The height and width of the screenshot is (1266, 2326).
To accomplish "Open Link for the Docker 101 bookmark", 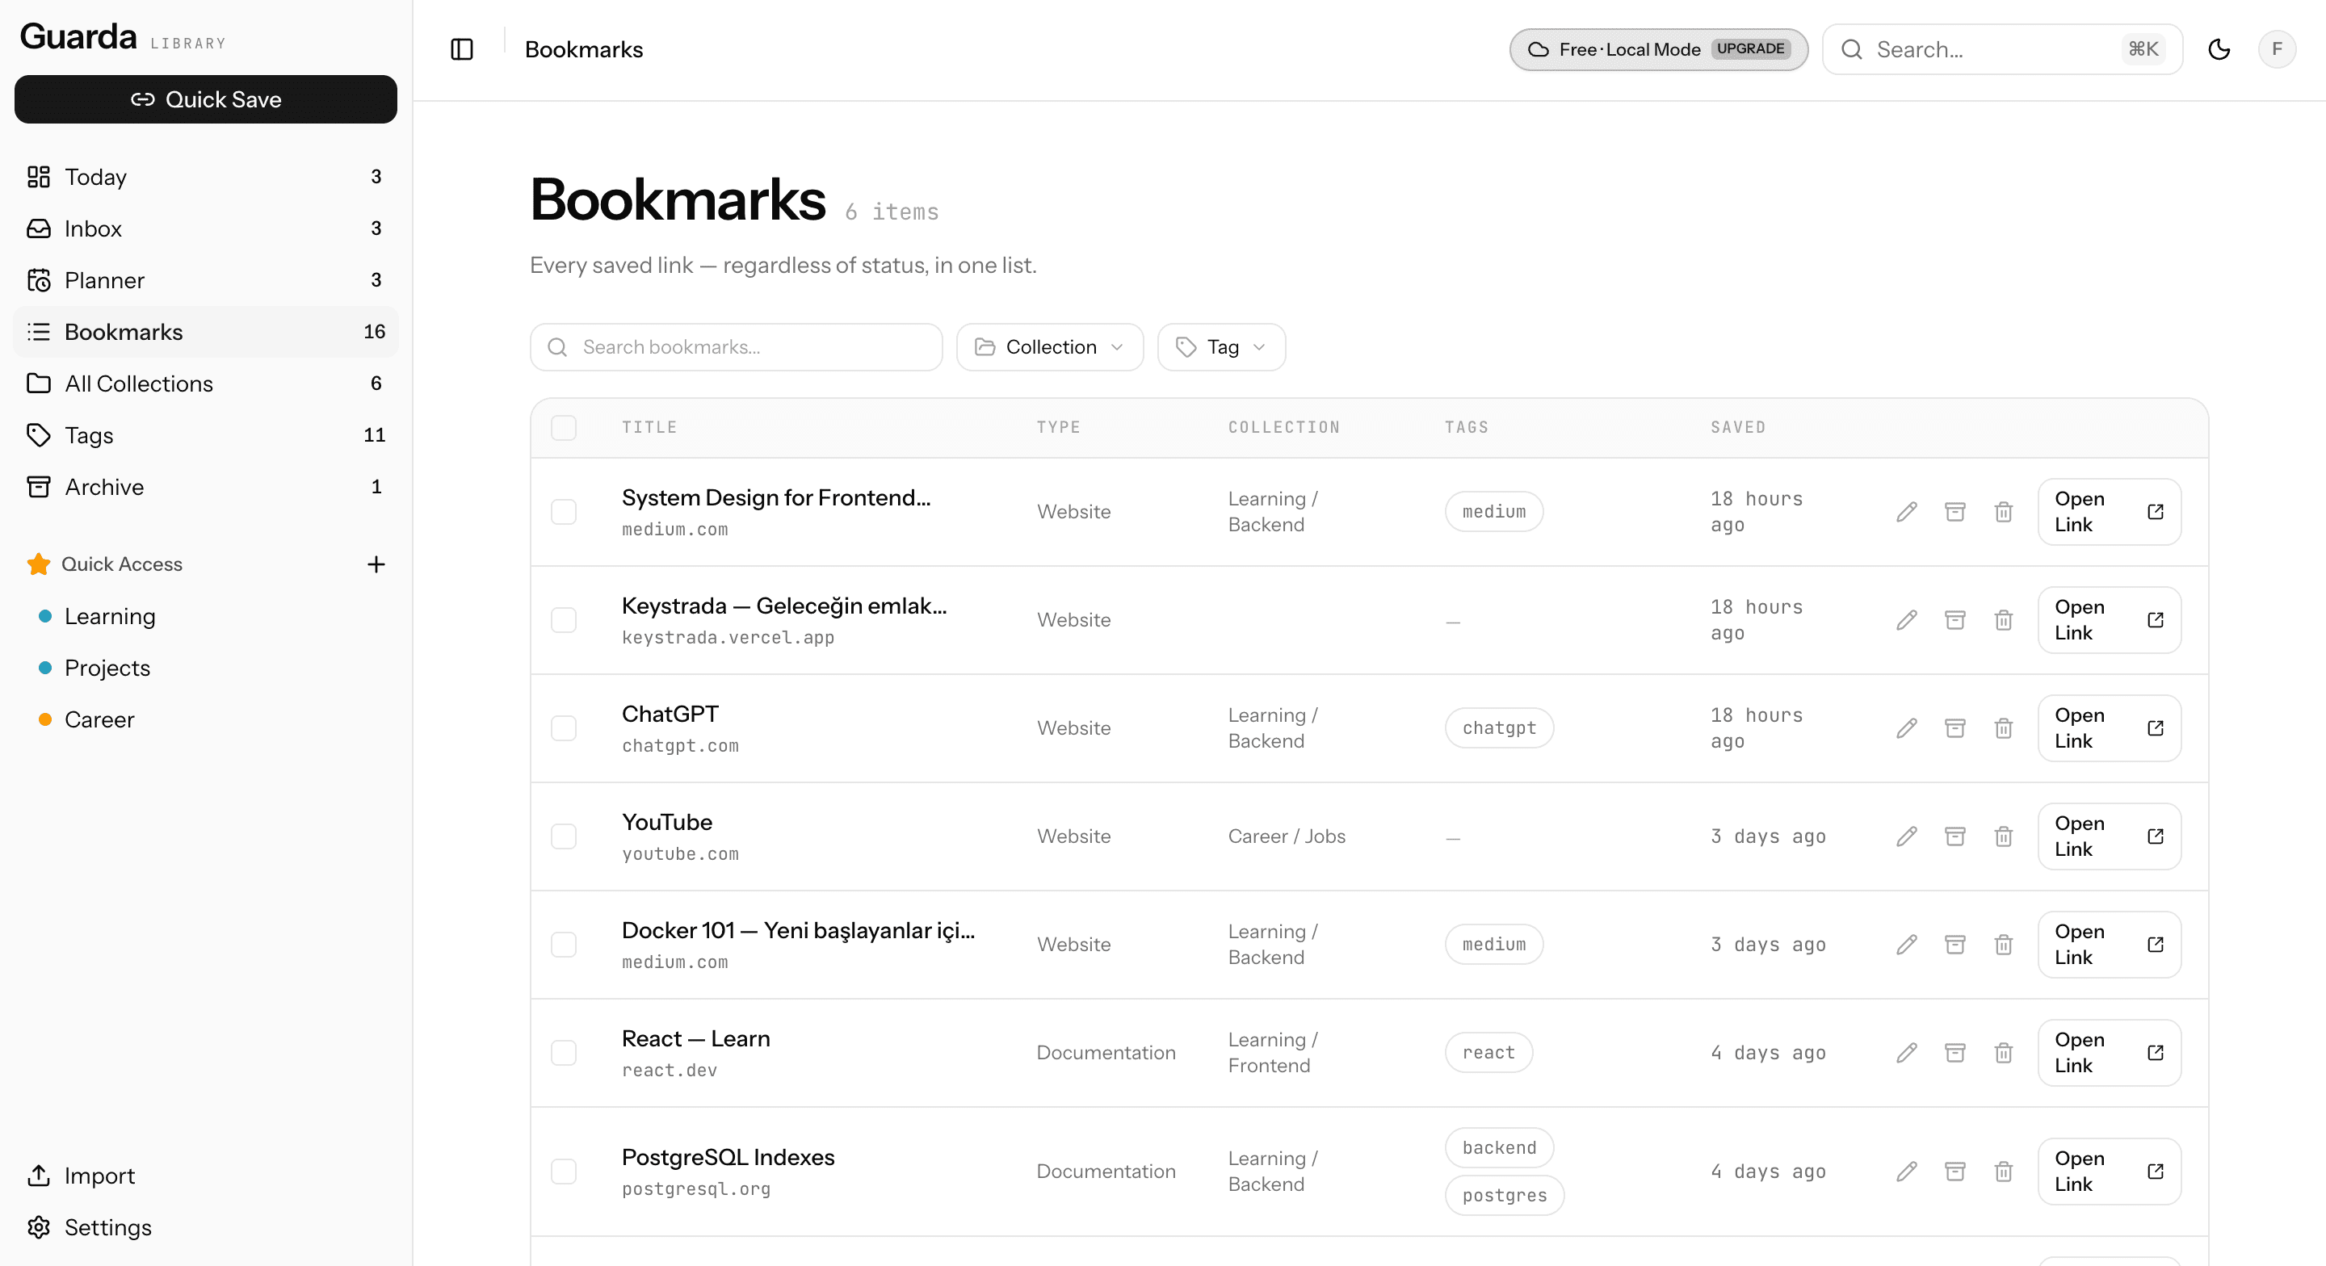I will click(2109, 945).
